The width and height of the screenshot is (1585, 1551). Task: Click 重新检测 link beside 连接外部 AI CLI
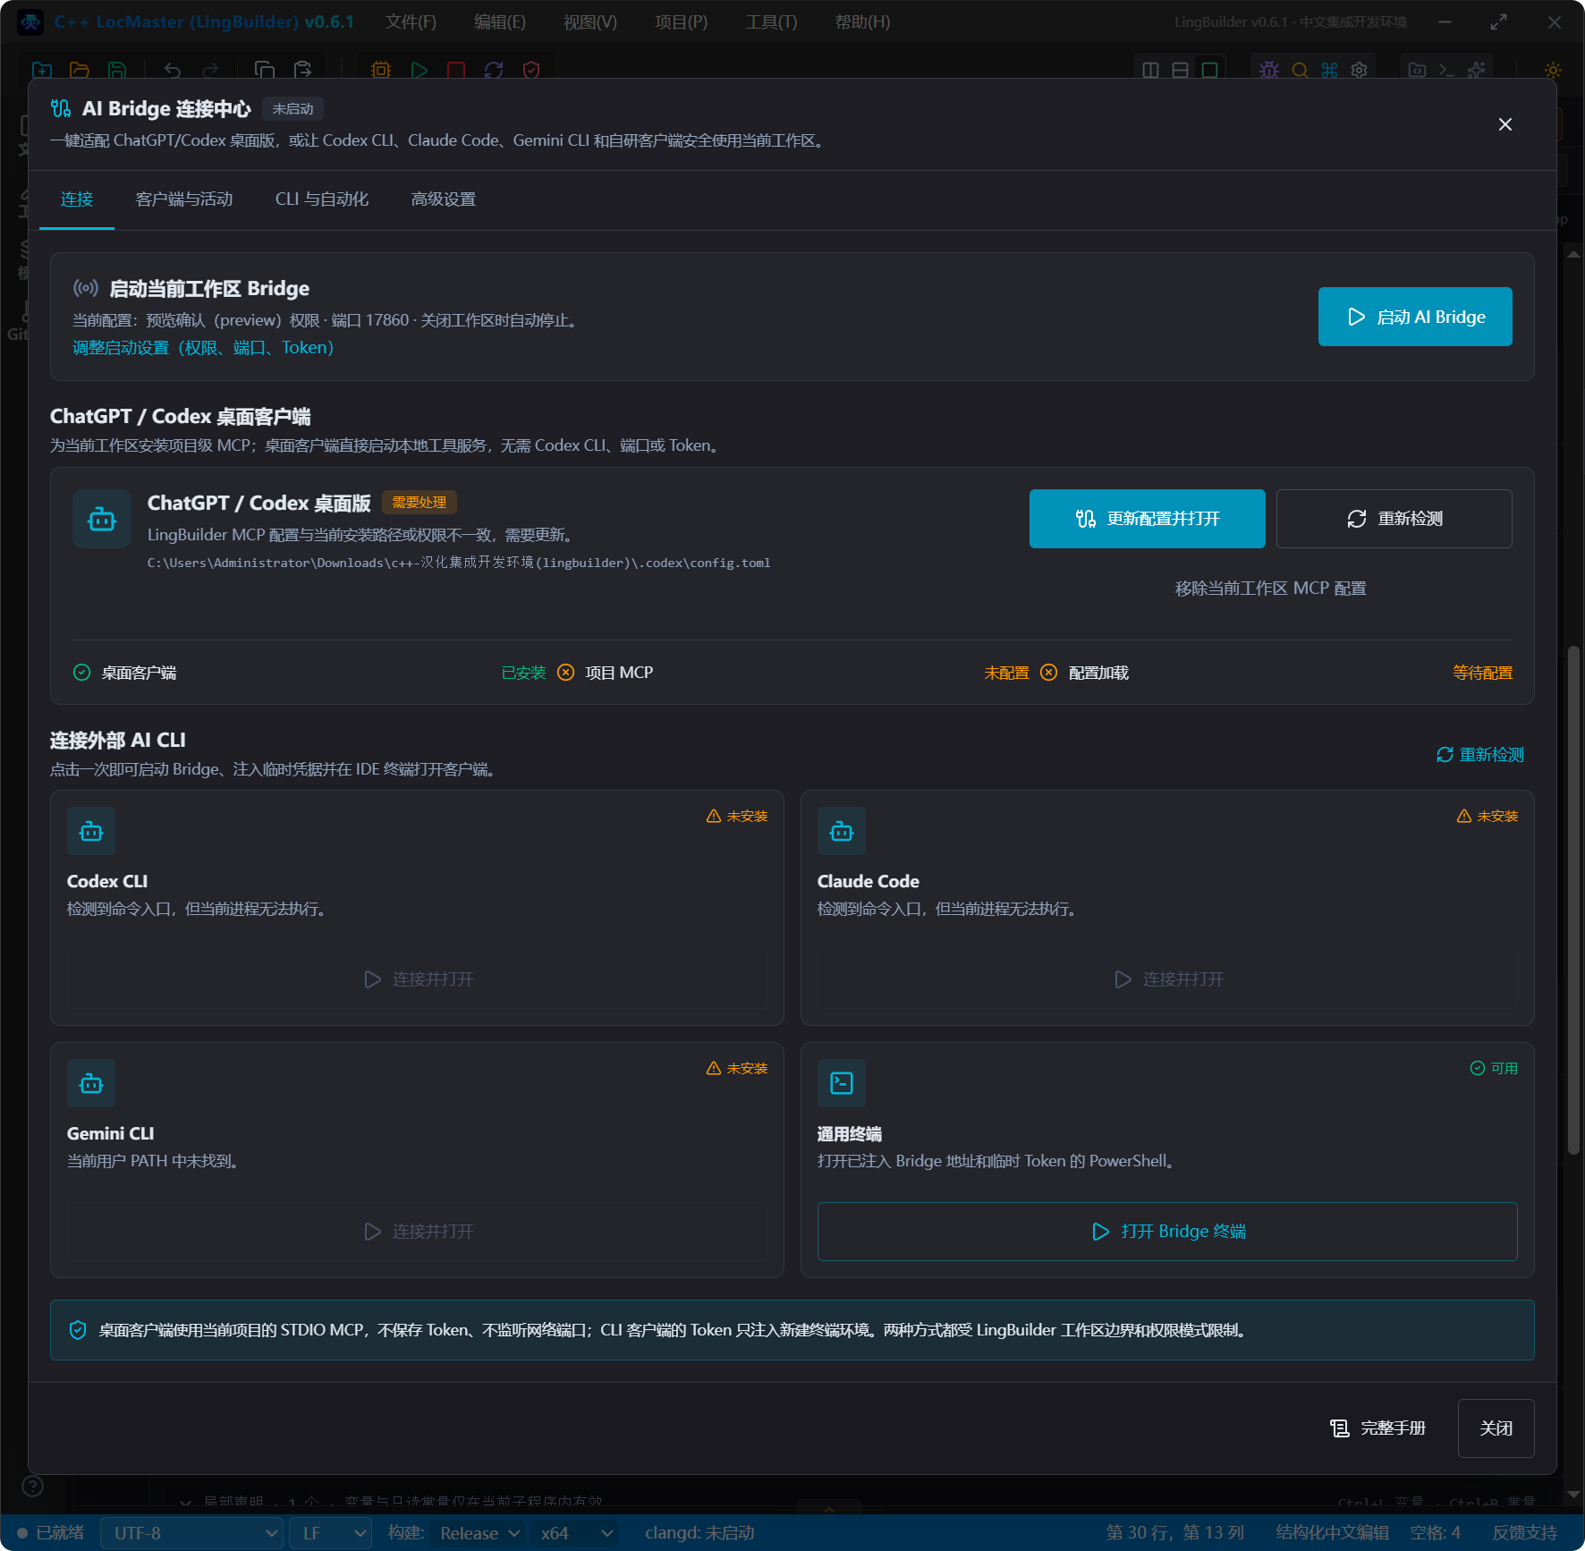(x=1480, y=755)
